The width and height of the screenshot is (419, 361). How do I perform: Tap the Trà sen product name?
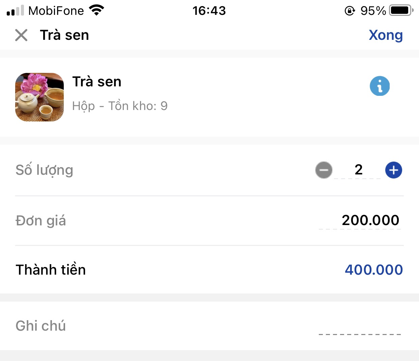coord(97,82)
